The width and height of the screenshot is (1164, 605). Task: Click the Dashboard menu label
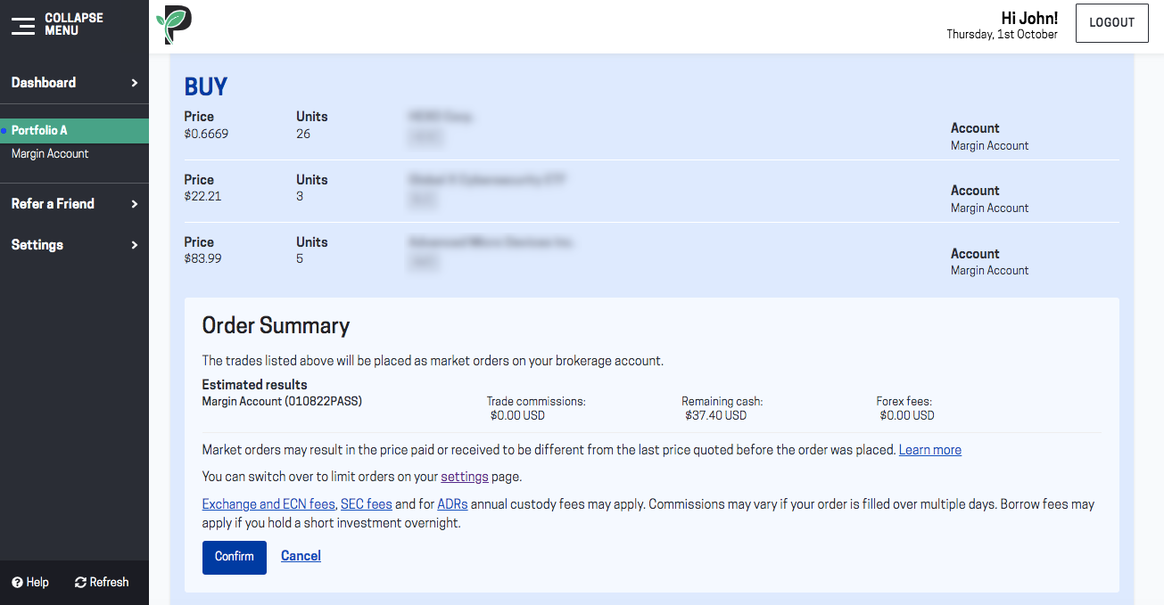(x=44, y=83)
